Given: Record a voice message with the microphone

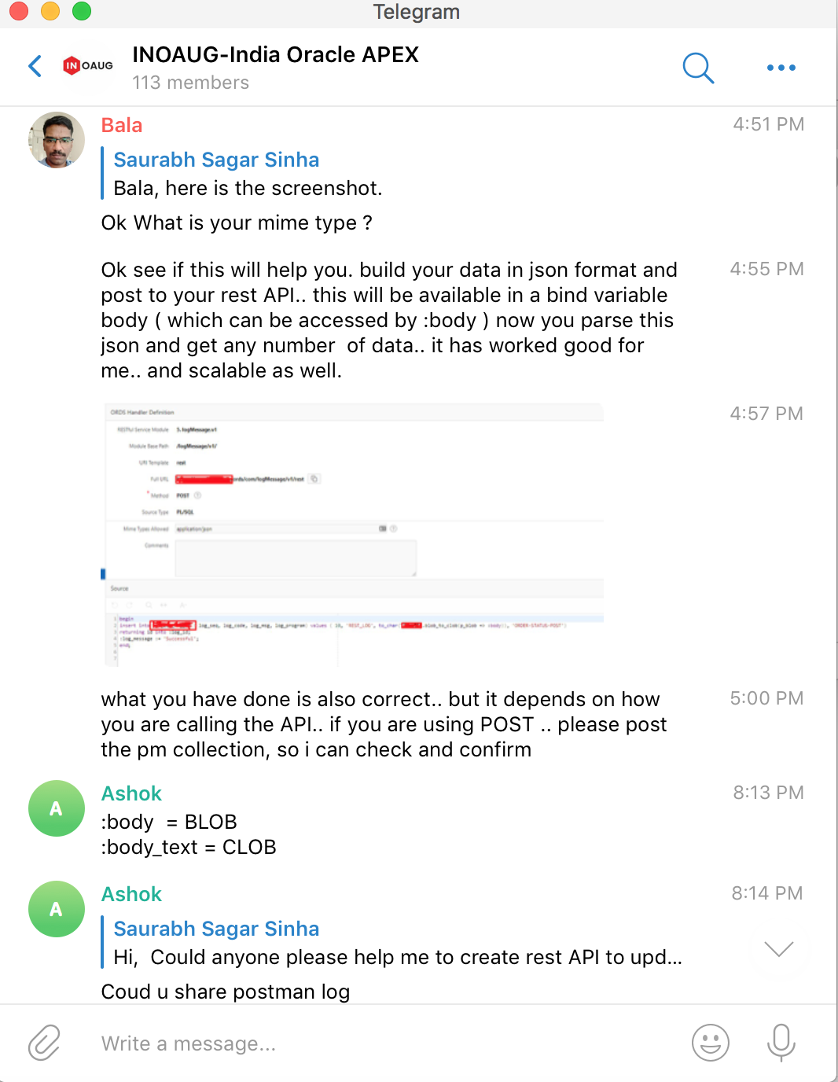Looking at the screenshot, I should pyautogui.click(x=781, y=1043).
